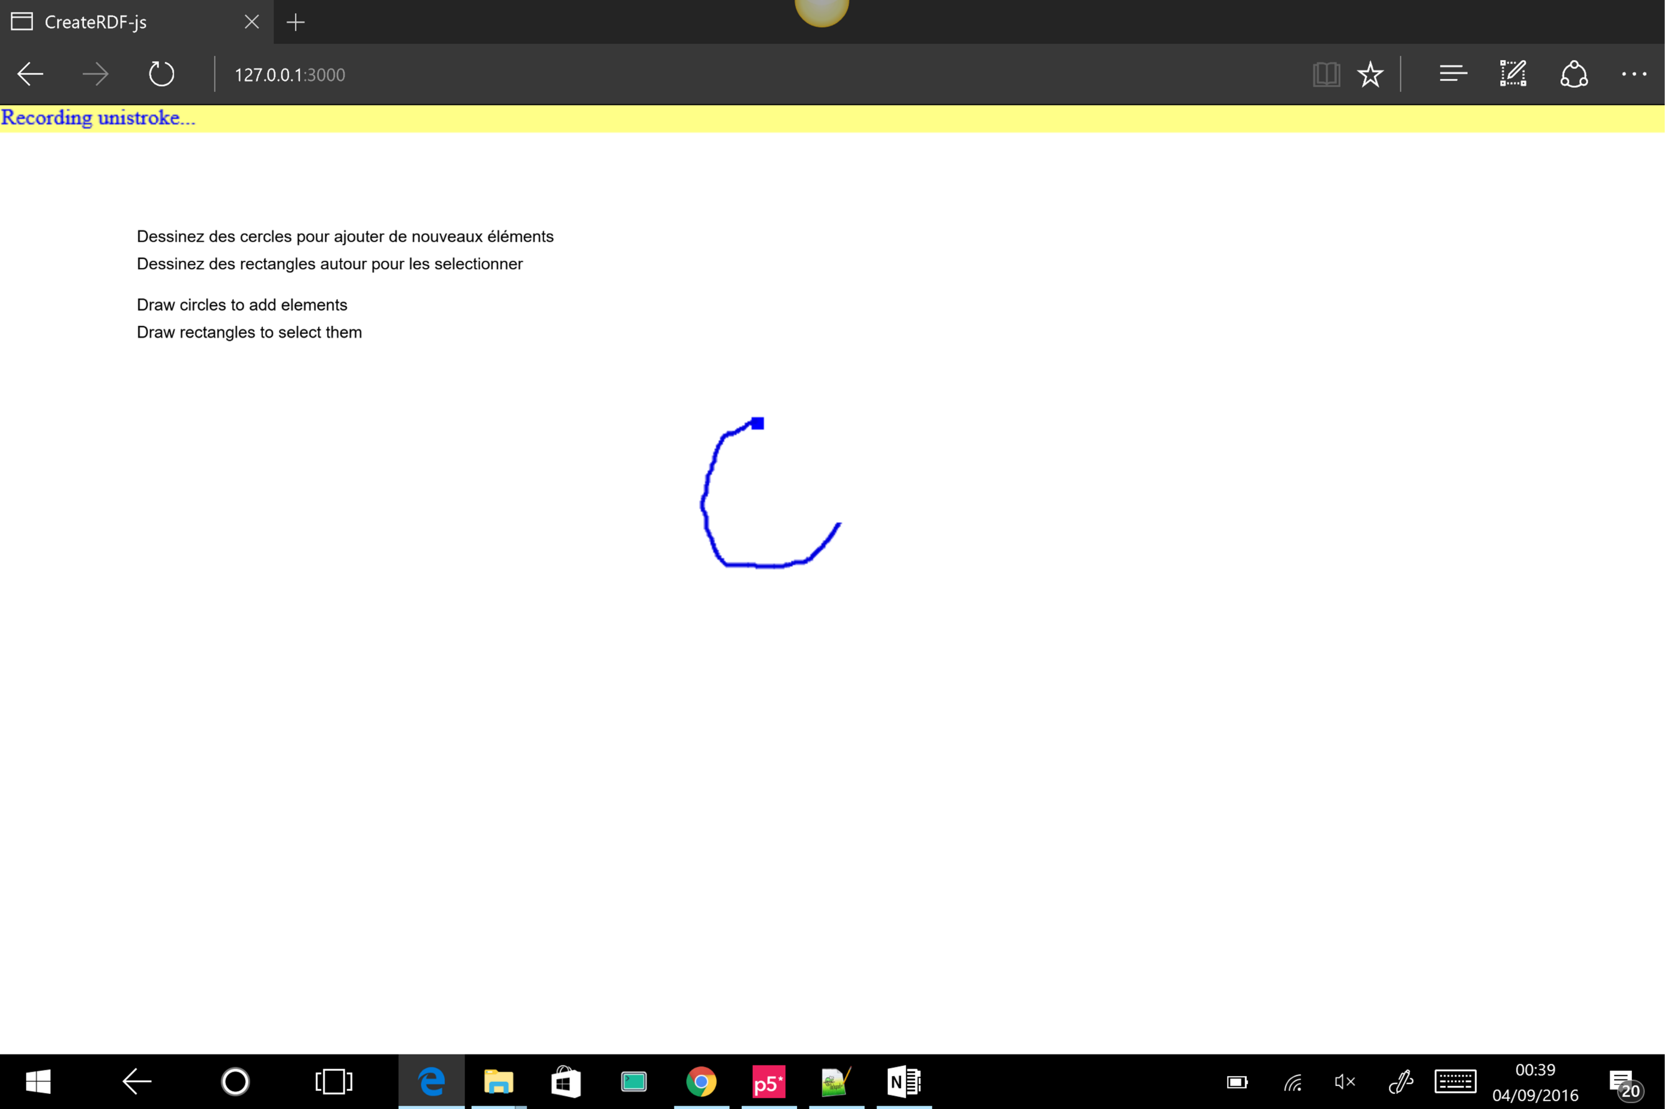Add page to favorites star icon
The image size is (1665, 1109).
tap(1370, 74)
